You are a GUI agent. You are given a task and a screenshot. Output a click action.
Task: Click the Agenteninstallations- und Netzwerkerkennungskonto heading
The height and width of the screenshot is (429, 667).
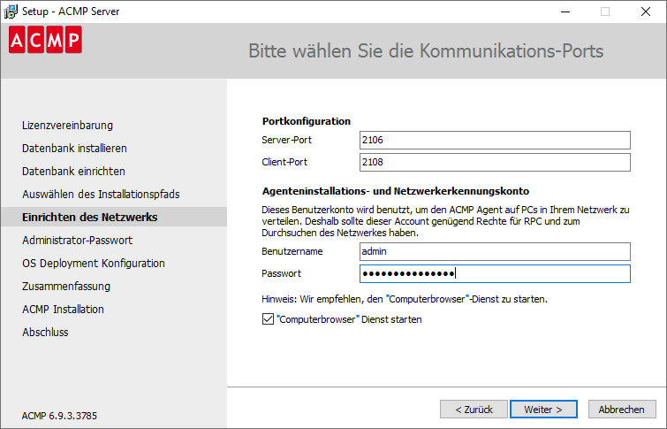pos(396,191)
